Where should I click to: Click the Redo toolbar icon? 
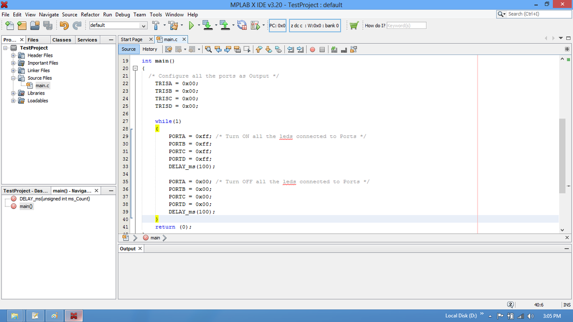(x=77, y=25)
